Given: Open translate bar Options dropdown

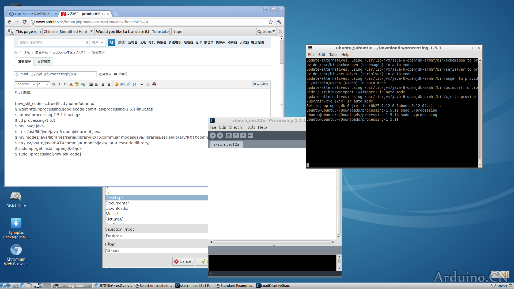Looking at the screenshot, I should [x=266, y=32].
